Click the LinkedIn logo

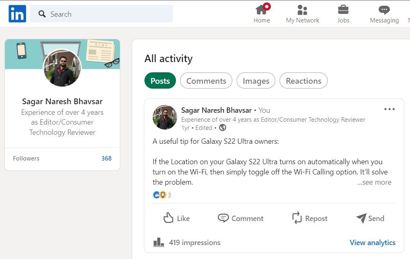click(17, 13)
